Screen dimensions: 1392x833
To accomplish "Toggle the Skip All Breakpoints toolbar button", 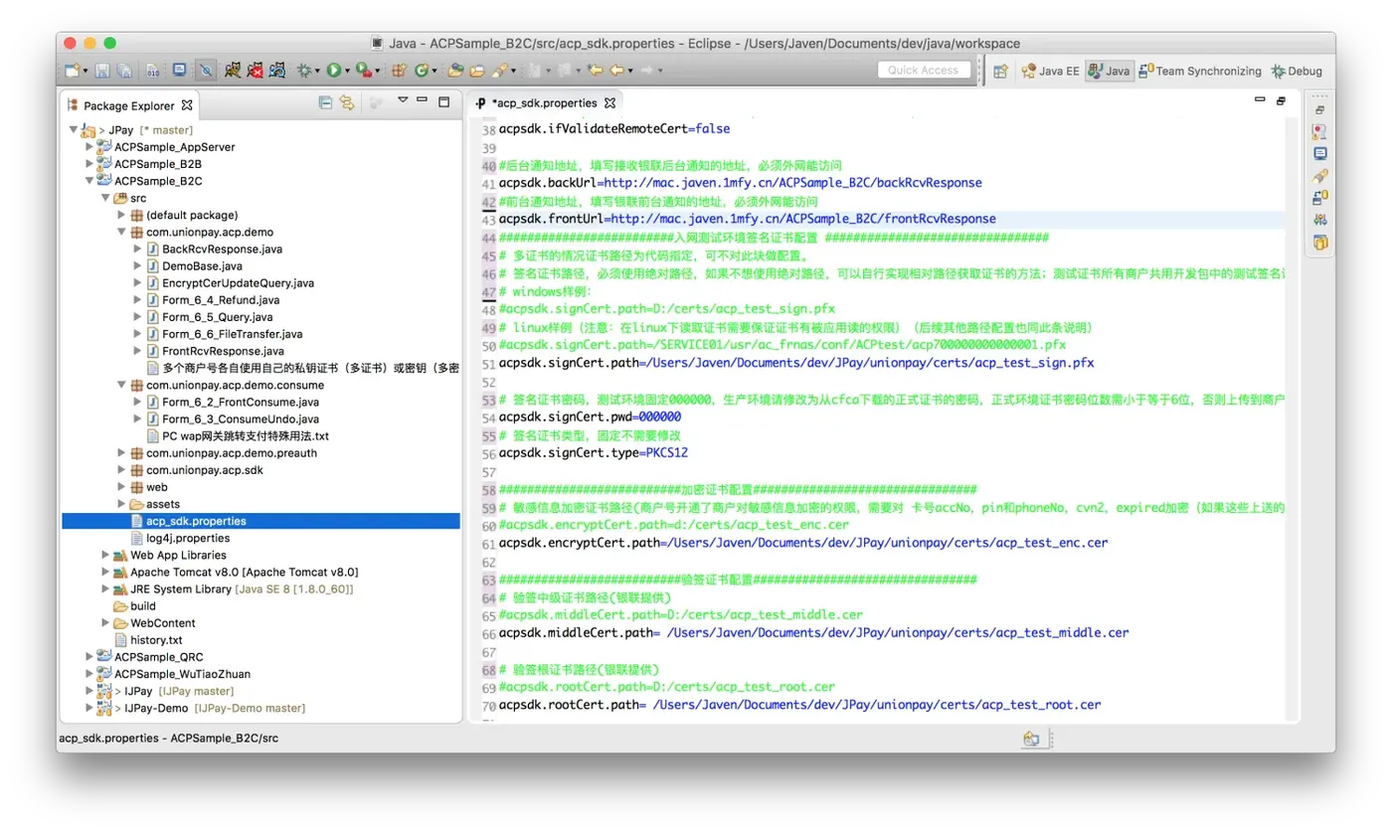I will click(205, 71).
